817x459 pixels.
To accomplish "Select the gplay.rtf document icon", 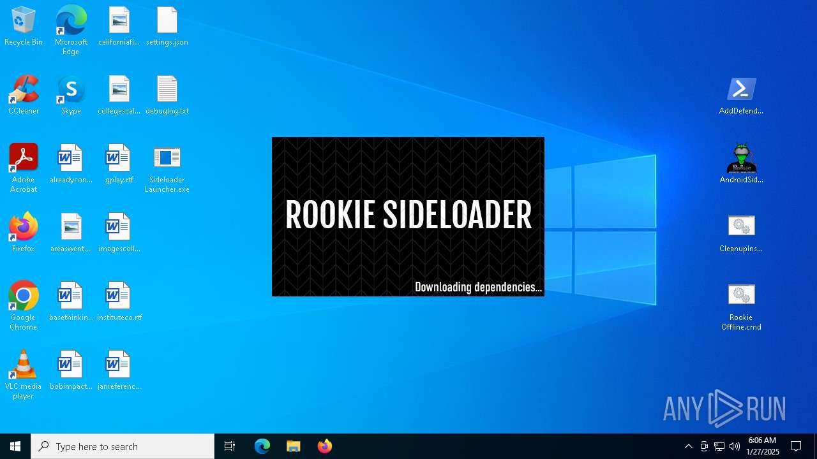I will [x=119, y=164].
